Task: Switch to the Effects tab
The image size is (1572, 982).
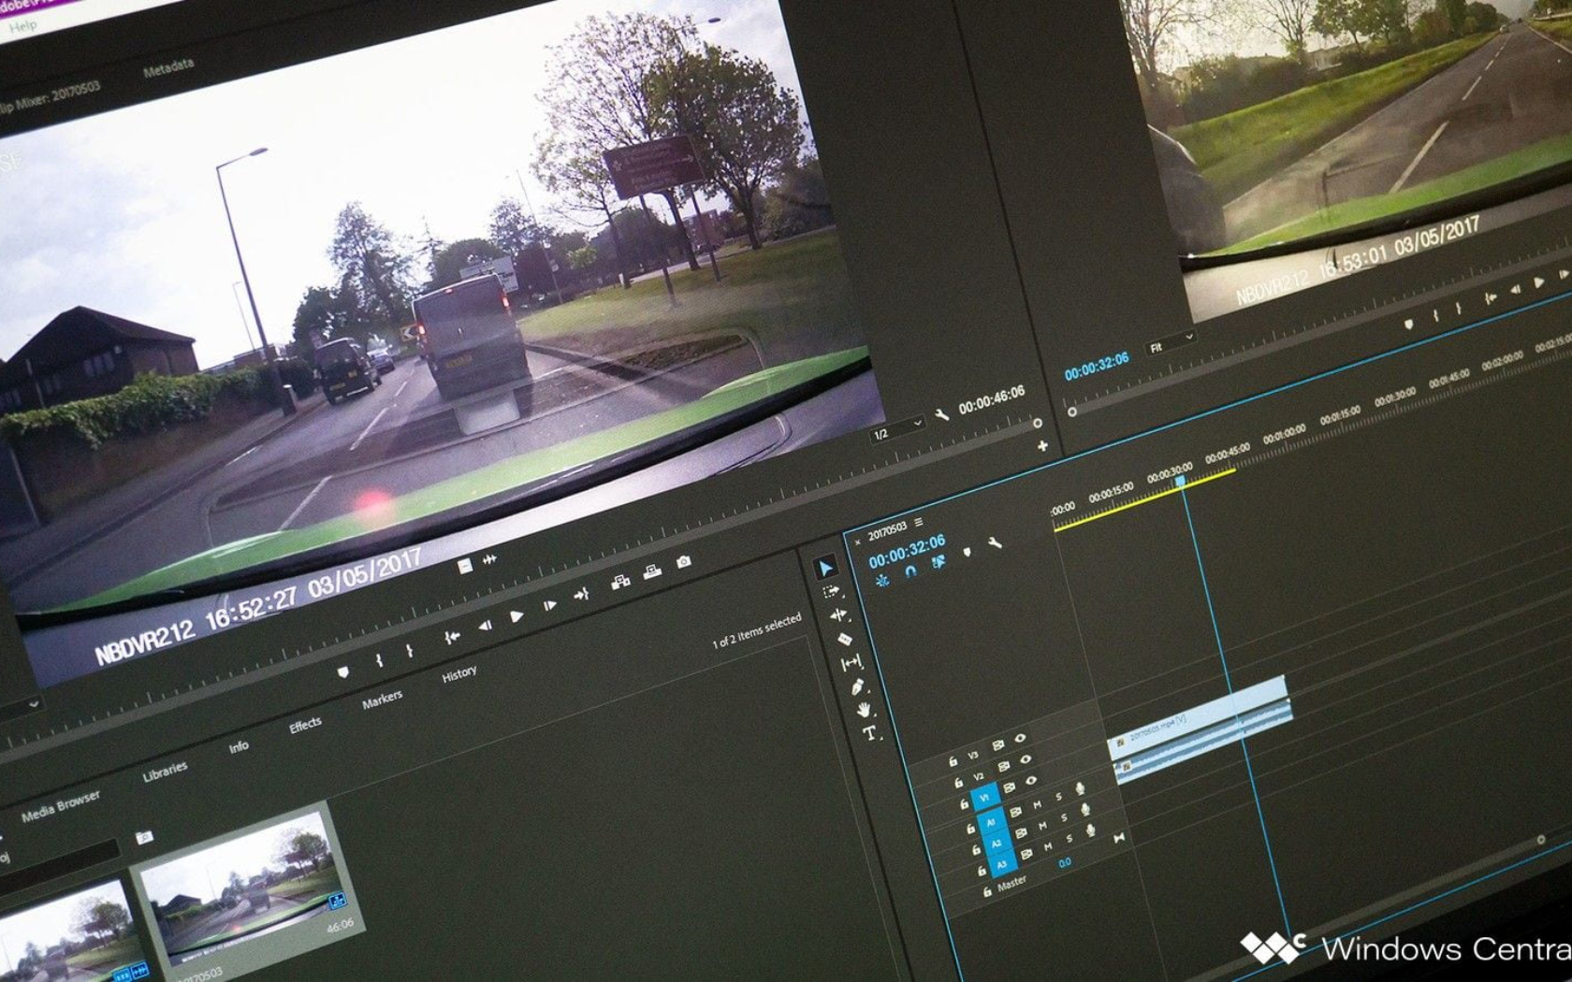Action: click(305, 725)
